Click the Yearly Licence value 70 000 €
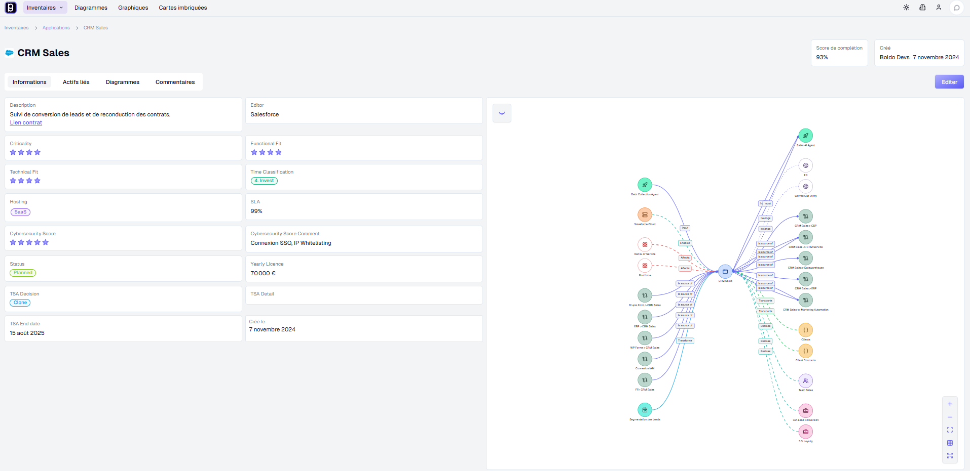 tap(263, 273)
